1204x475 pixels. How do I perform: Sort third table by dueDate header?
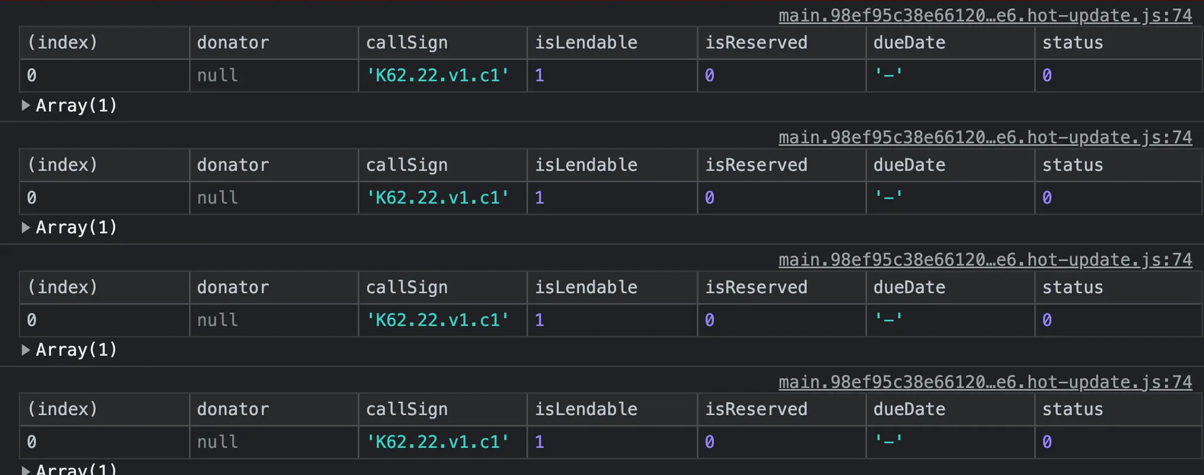point(909,287)
